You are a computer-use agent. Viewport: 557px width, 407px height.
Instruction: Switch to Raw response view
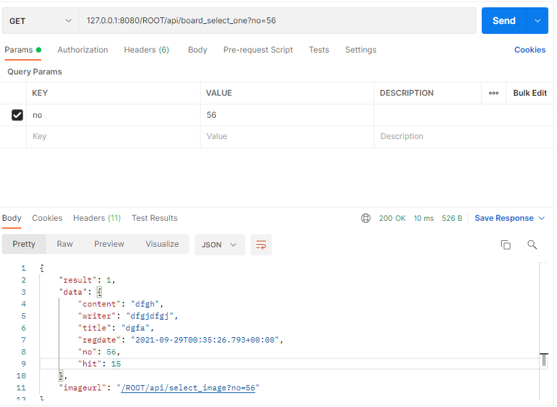coord(65,244)
